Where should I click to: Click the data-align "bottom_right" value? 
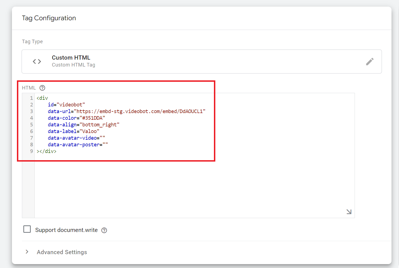click(x=99, y=125)
